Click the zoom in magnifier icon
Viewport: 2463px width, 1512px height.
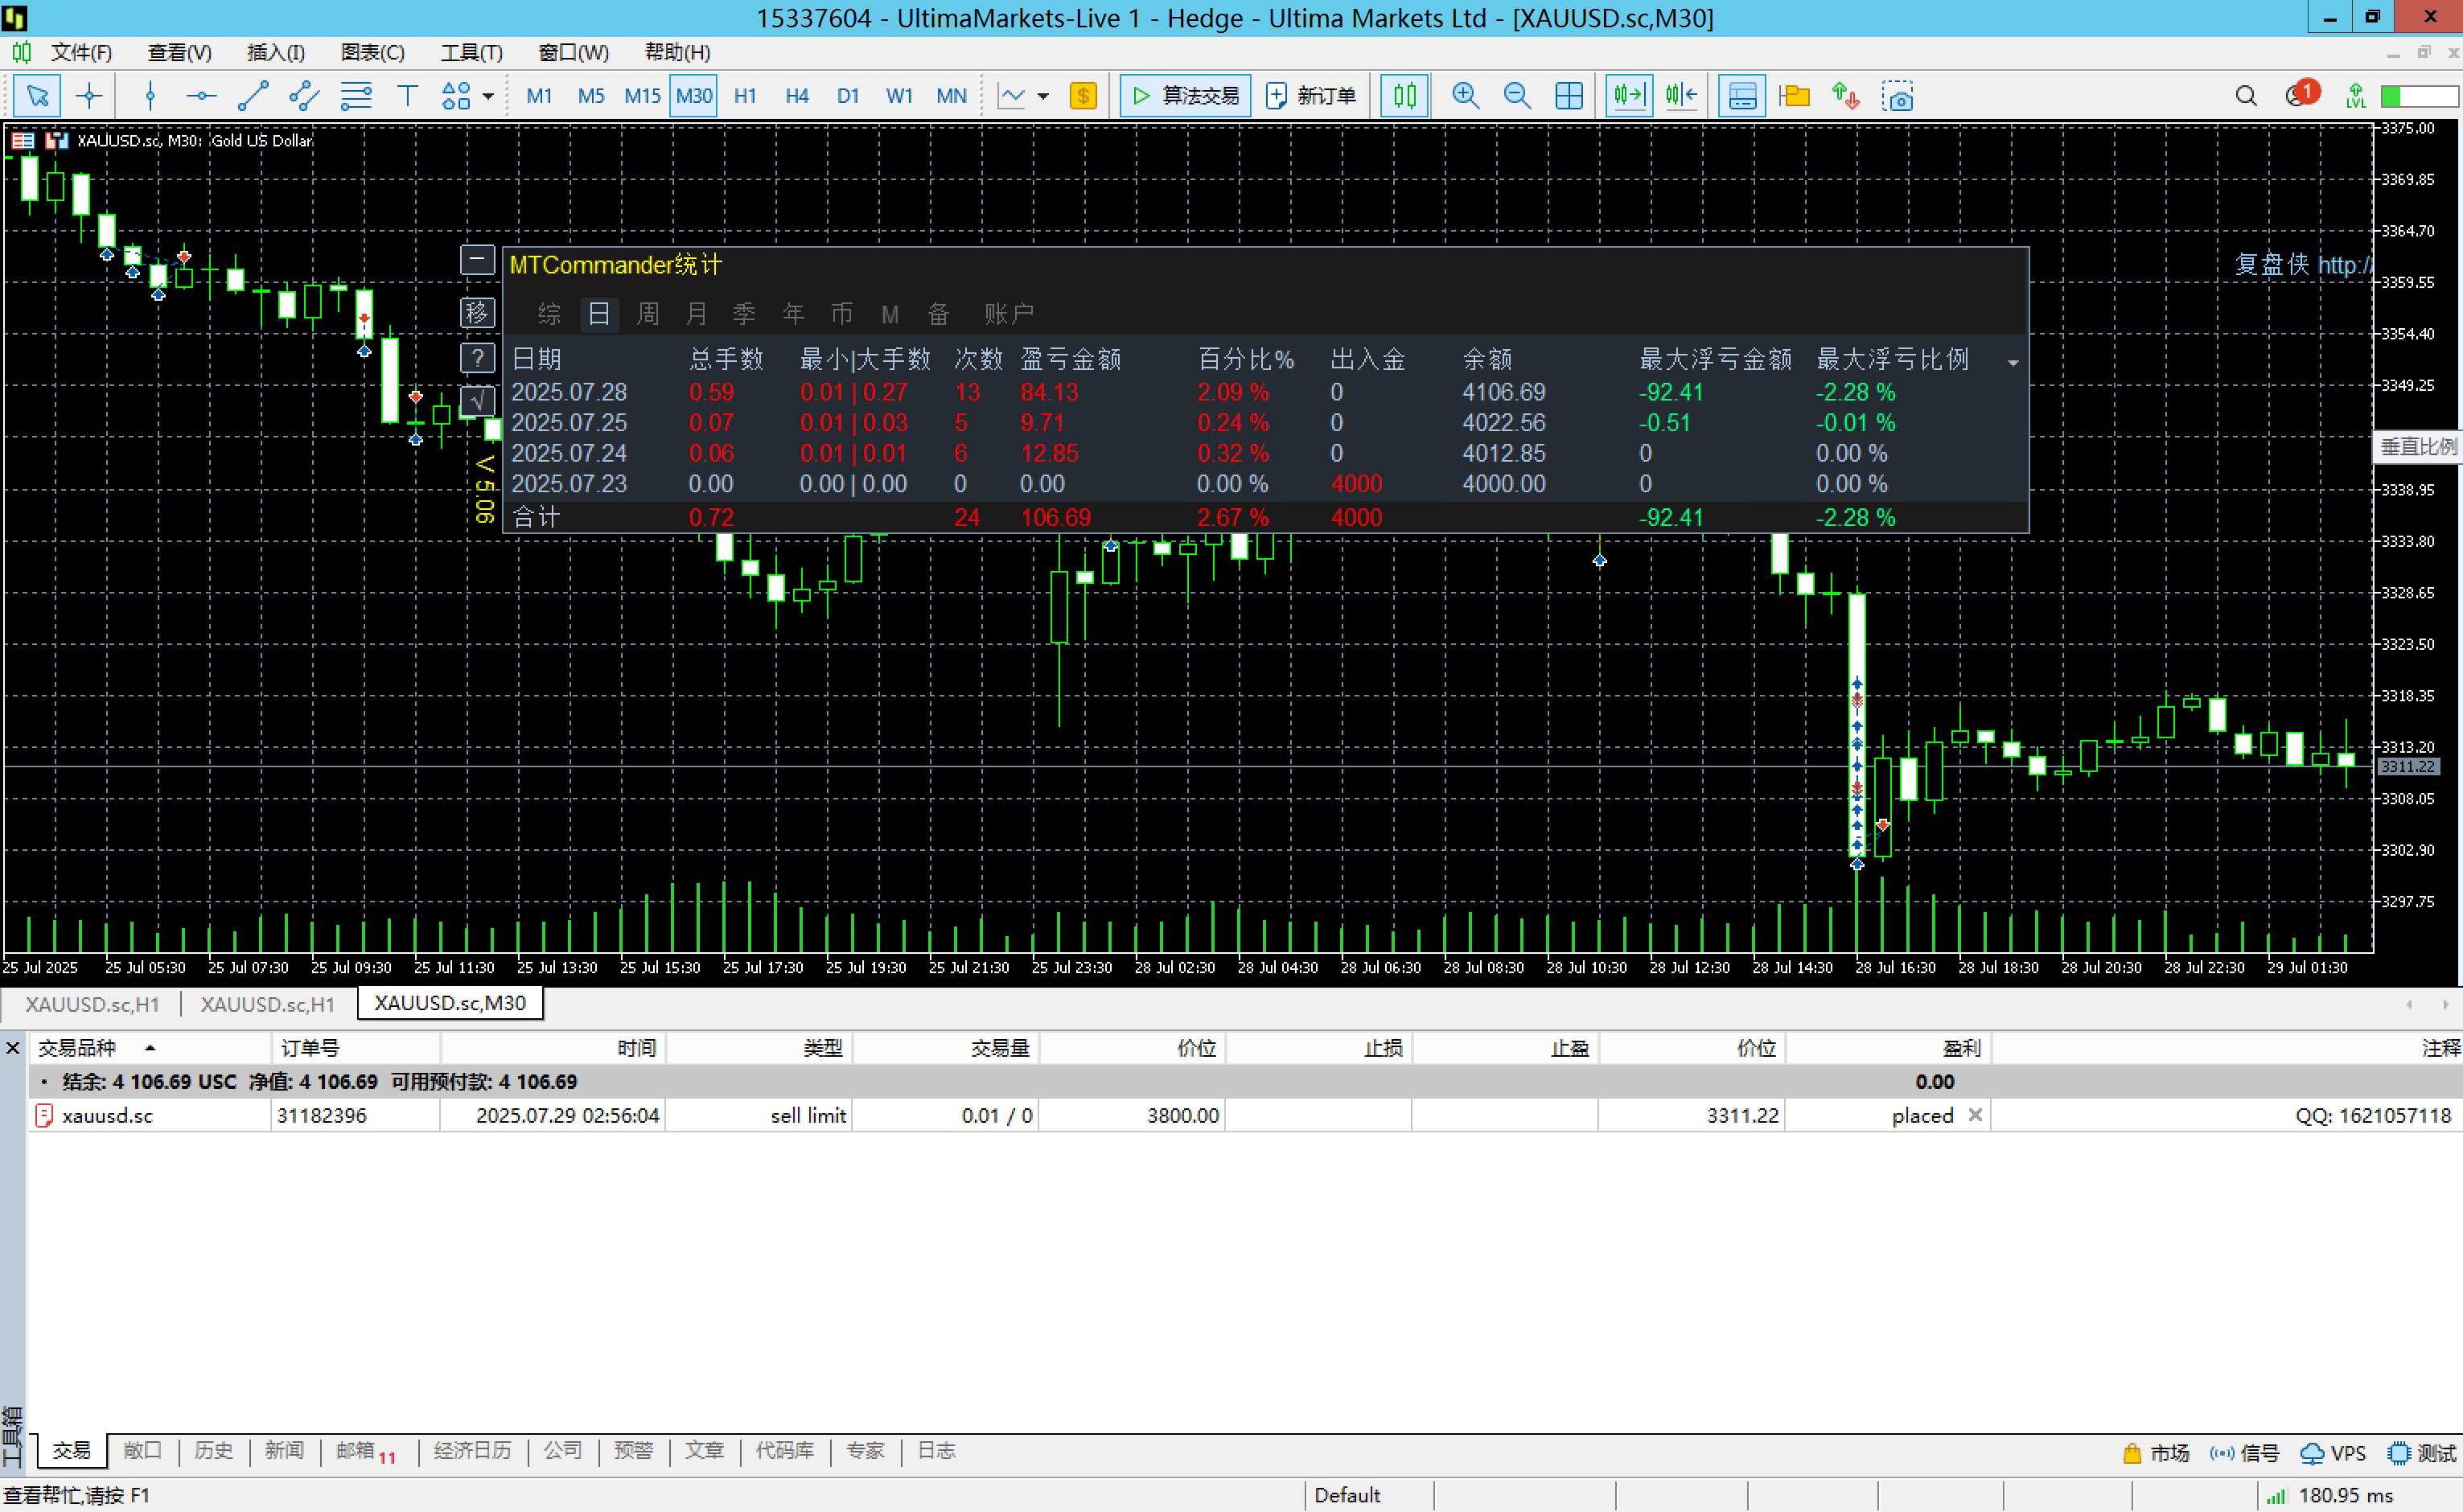[x=1465, y=96]
